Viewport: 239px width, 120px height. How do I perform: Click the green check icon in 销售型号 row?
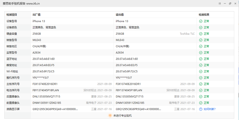tap(200, 40)
